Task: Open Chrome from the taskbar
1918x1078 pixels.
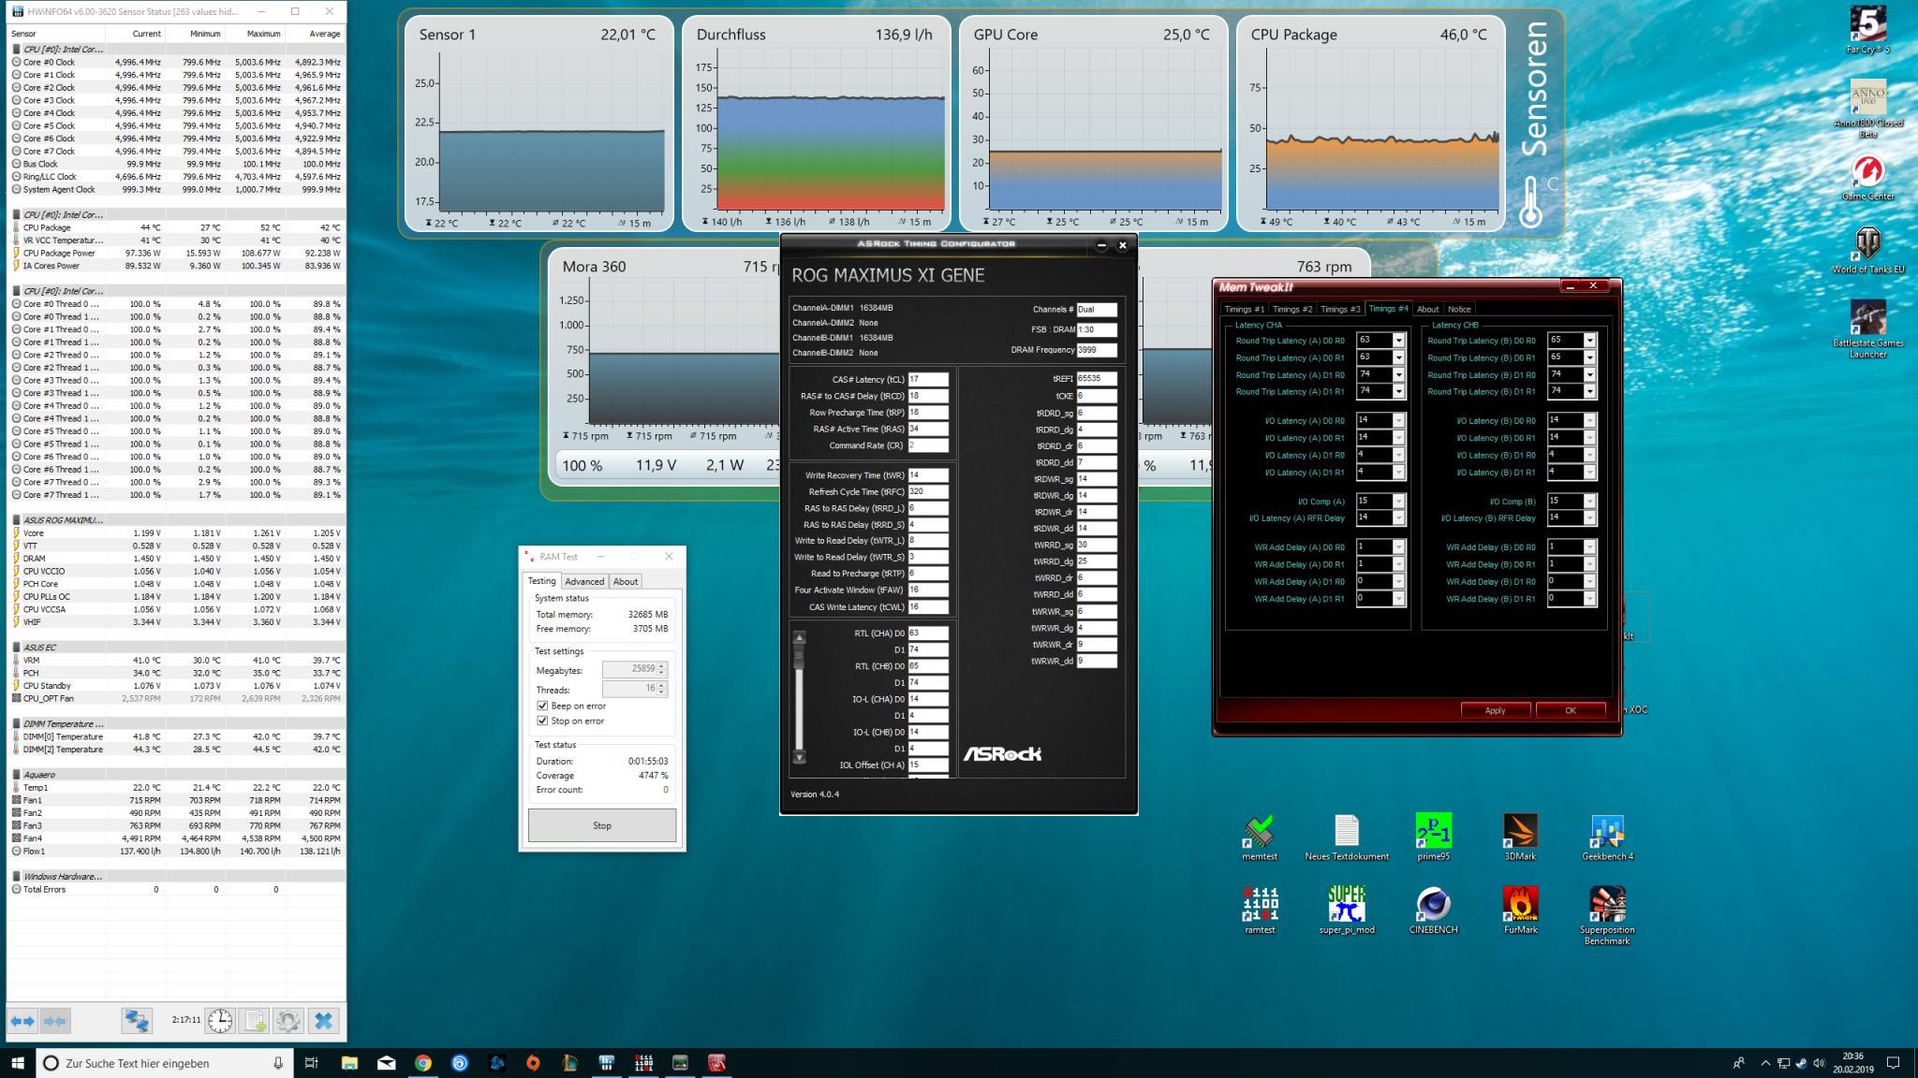Action: [423, 1063]
